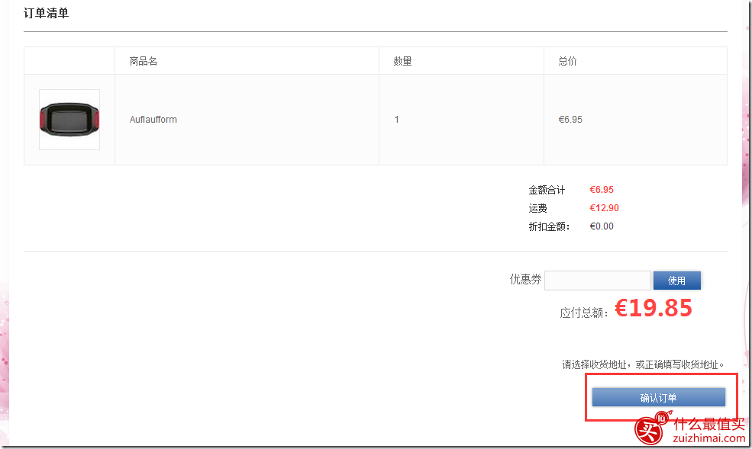The width and height of the screenshot is (752, 449).
Task: Click the quantity value 1 in the Auflaufform row
Action: point(397,120)
